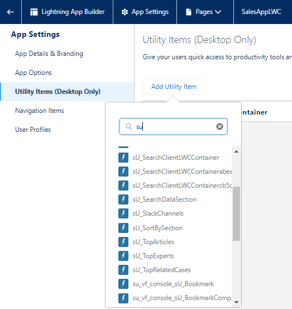Choose su_vf_console_sU_Bookmark component

pyautogui.click(x=173, y=284)
